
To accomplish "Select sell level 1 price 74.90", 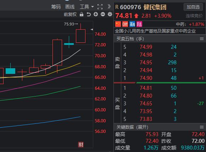I will coord(146,78).
